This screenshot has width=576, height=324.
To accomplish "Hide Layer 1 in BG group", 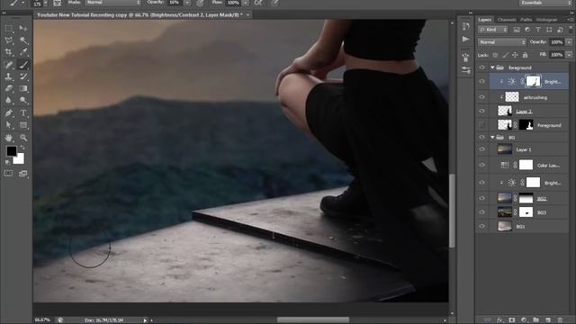I will 482,149.
